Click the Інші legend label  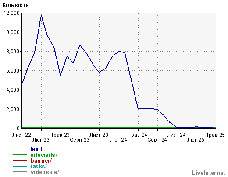coord(36,149)
